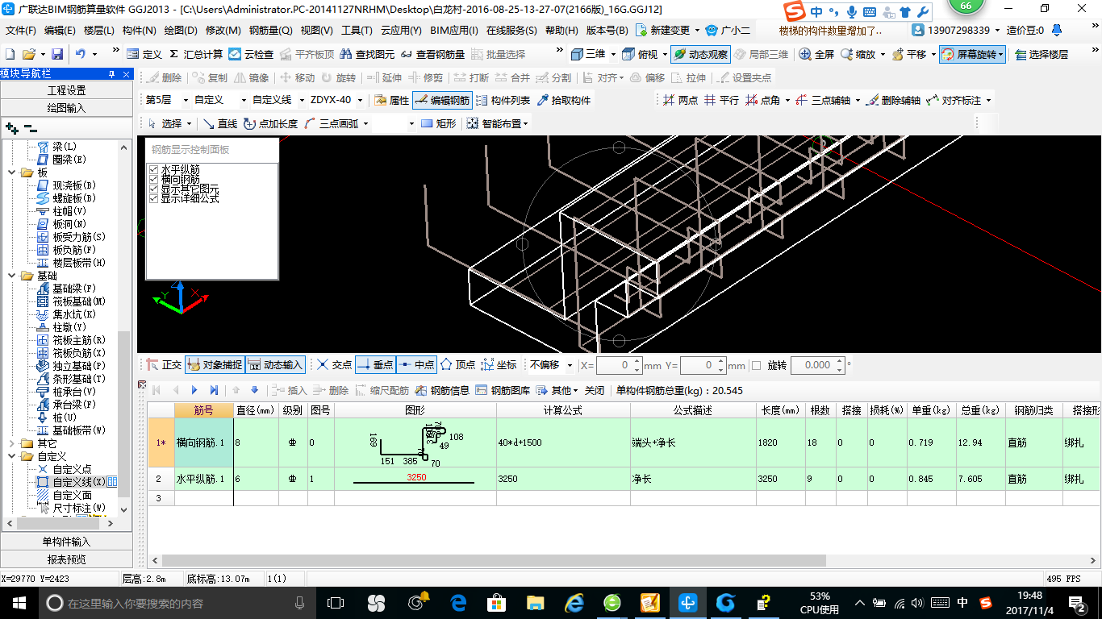Image resolution: width=1102 pixels, height=619 pixels.
Task: Expand the 其它 tree node
Action: [x=11, y=443]
